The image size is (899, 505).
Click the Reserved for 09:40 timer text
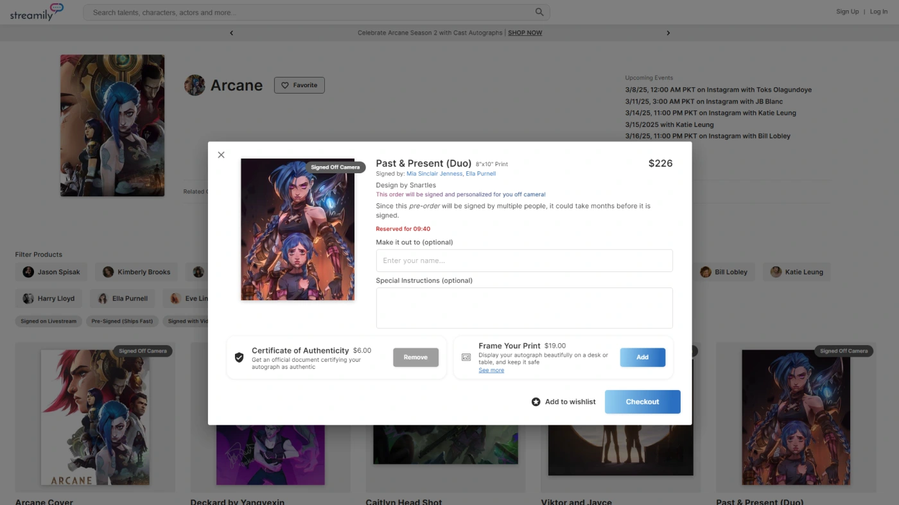coord(403,229)
